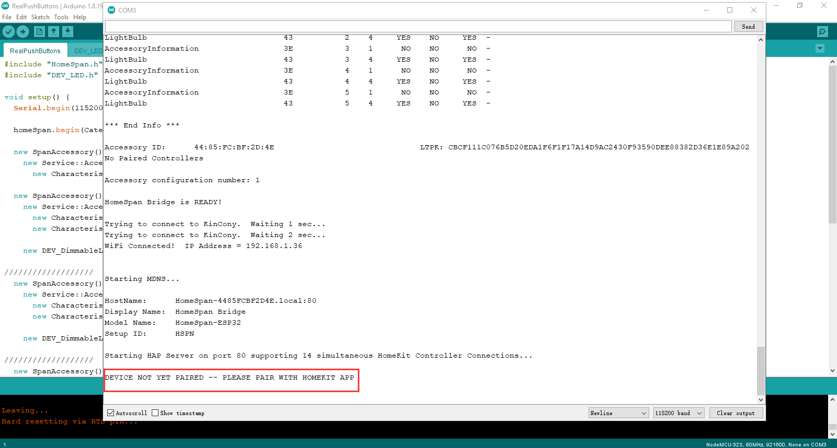Click the Save sketch icon
Viewport: 837px width, 448px height.
(67, 32)
